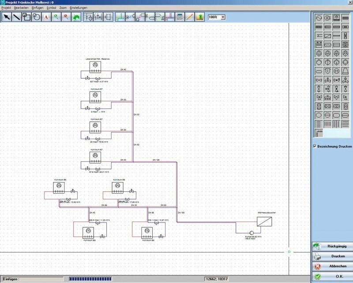This screenshot has width=353, height=283.
Task: Click the DN 125 pipe label
Action: [156, 160]
